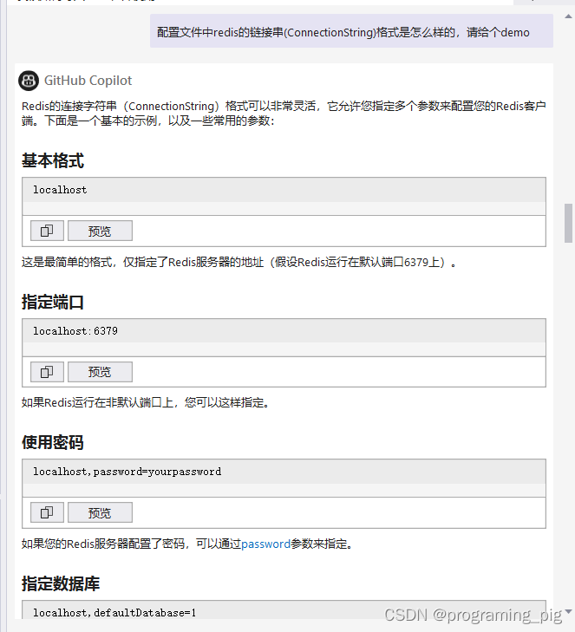Click the GitHub Copilot name label
This screenshot has width=575, height=632.
[88, 81]
